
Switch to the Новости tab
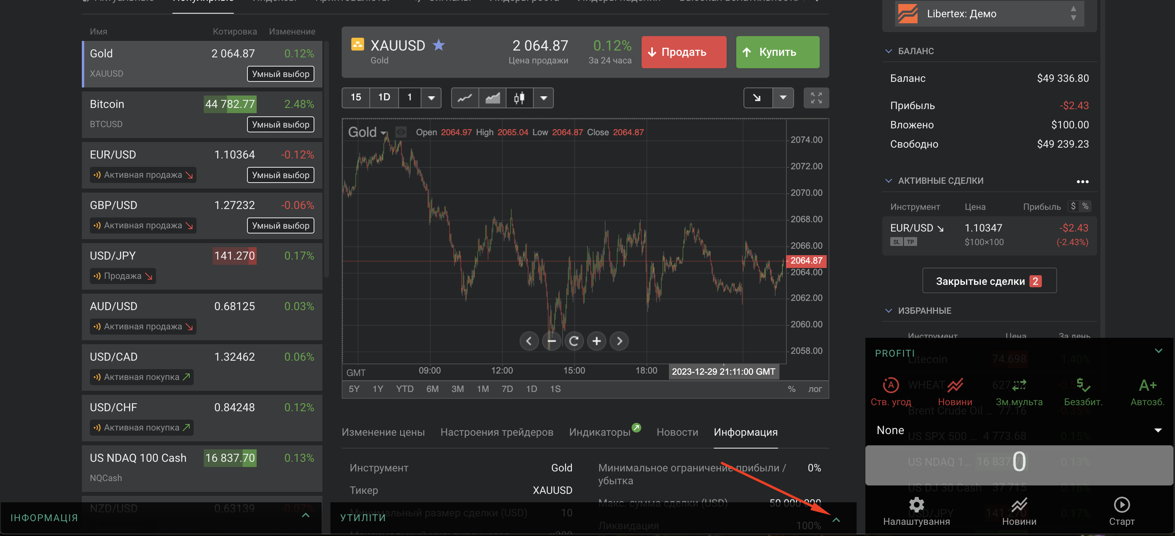[x=677, y=432]
